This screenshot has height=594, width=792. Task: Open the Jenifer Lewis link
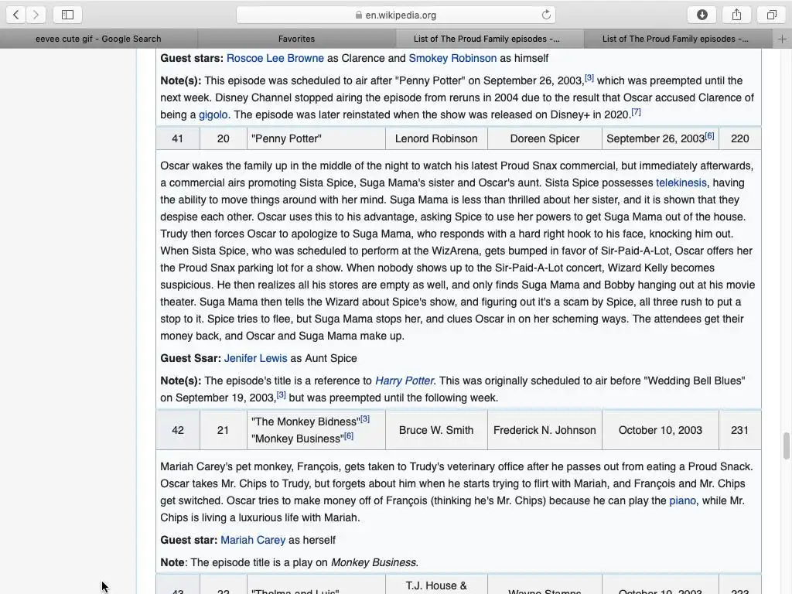255,358
